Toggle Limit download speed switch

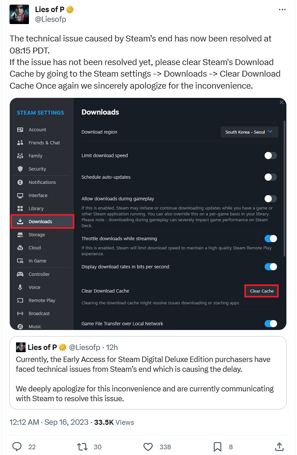pos(270,155)
